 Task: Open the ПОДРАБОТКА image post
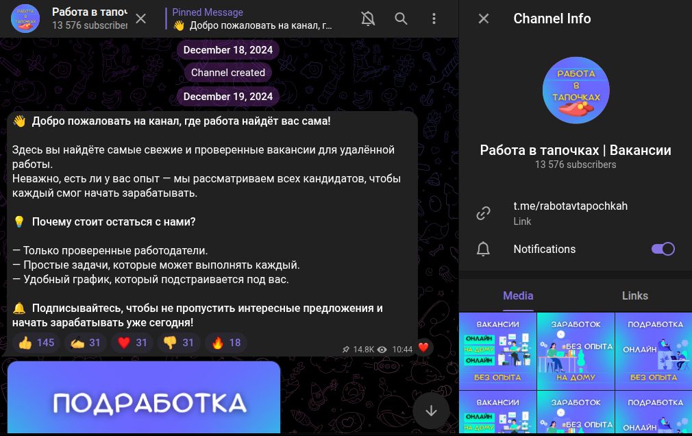tap(143, 397)
